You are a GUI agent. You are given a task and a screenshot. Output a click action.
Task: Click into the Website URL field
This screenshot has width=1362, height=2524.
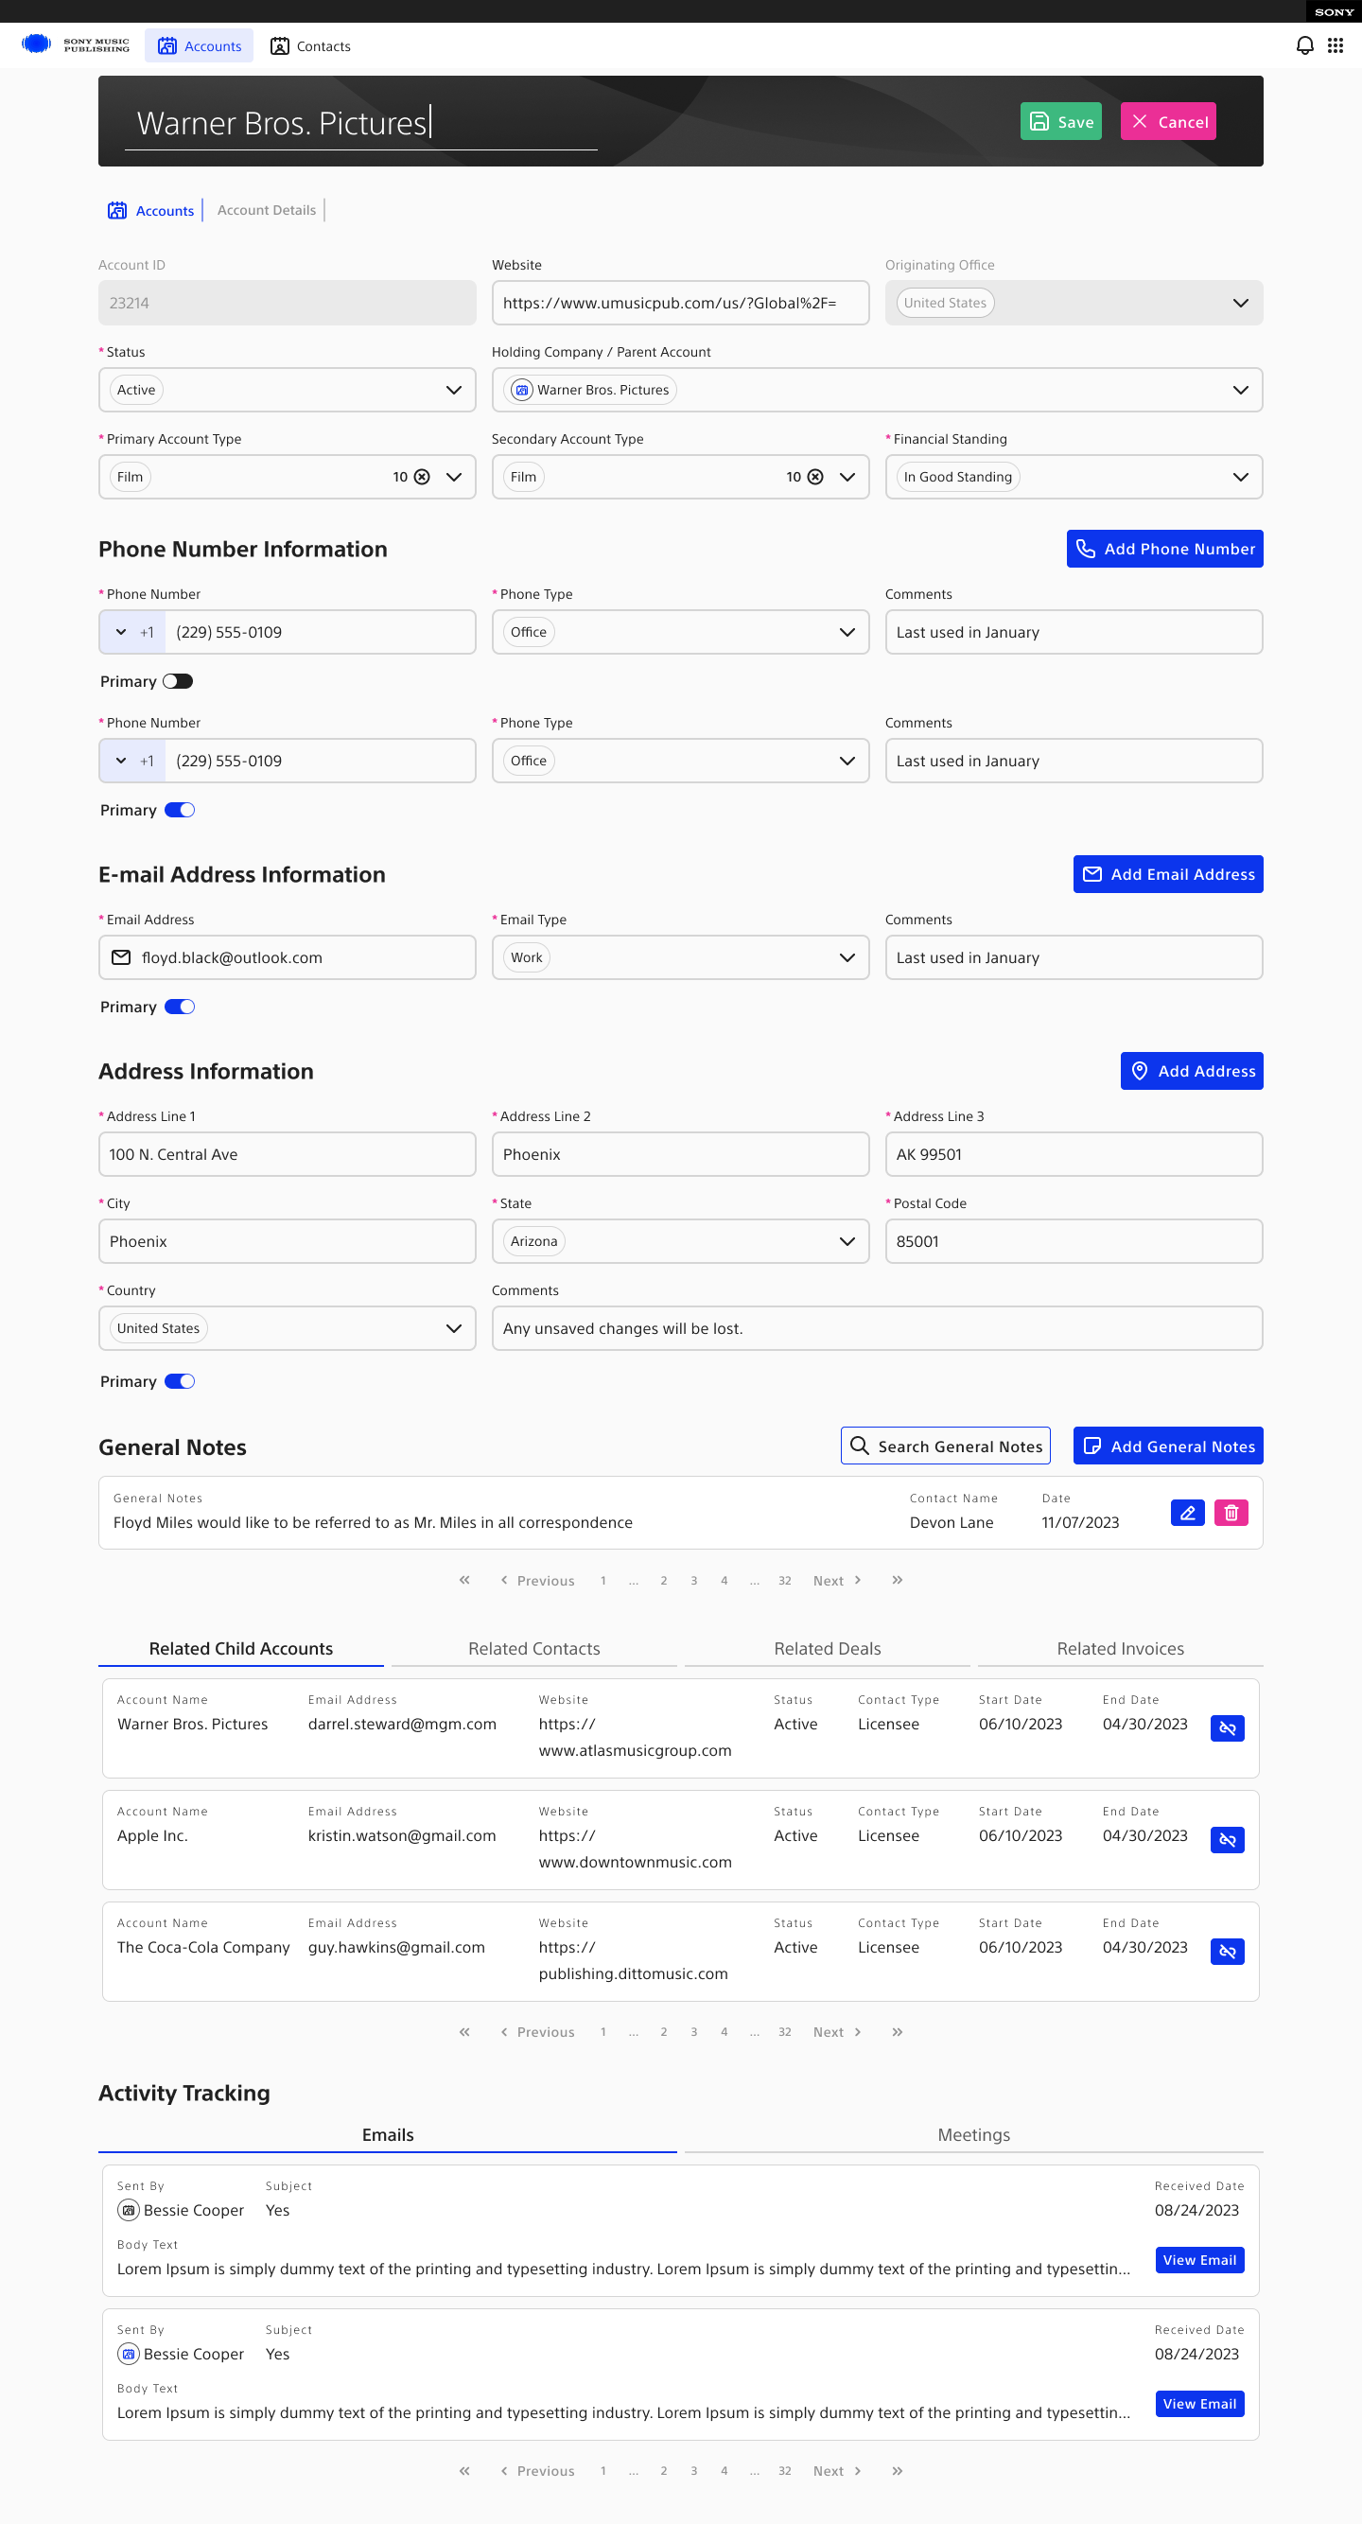[x=680, y=303]
